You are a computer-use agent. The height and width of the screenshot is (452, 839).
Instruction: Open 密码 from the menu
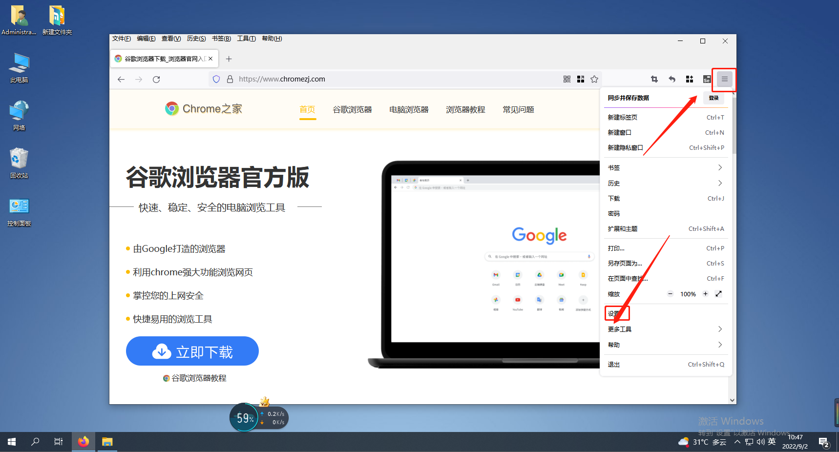[x=666, y=213]
